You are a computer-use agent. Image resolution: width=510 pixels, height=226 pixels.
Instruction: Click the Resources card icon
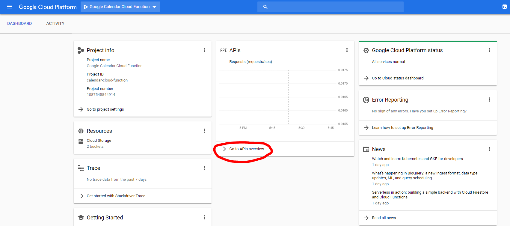pos(81,131)
